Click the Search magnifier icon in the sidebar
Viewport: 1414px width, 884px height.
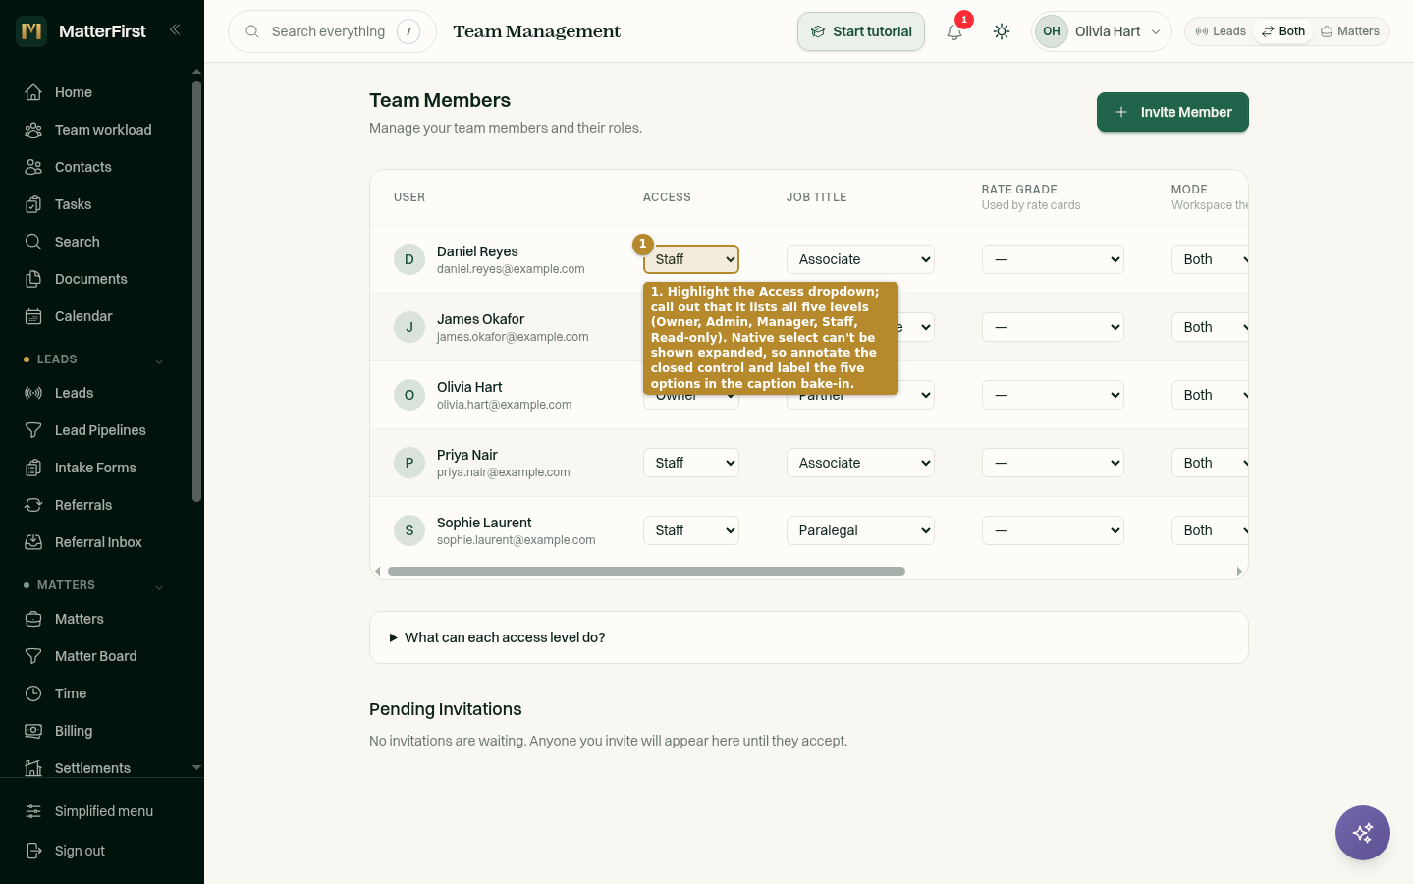[33, 242]
